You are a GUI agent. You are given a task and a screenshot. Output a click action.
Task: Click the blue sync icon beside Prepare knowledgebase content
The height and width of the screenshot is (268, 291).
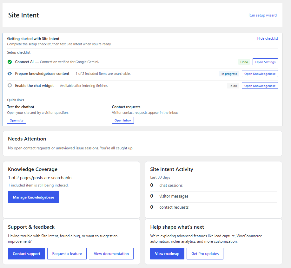(10, 74)
